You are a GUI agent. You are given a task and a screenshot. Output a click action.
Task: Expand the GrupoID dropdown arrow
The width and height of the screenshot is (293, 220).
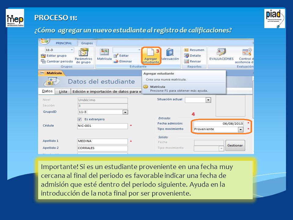125,112
